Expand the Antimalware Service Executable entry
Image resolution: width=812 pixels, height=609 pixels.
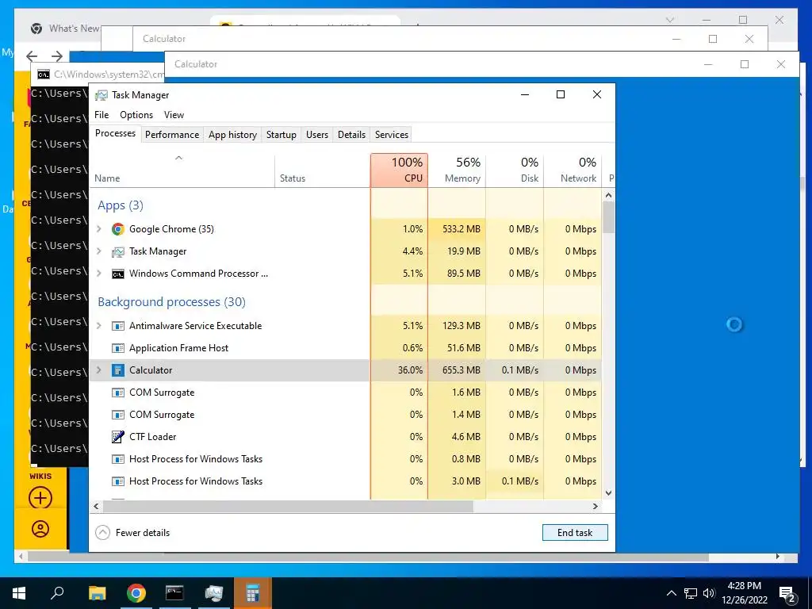coord(99,326)
